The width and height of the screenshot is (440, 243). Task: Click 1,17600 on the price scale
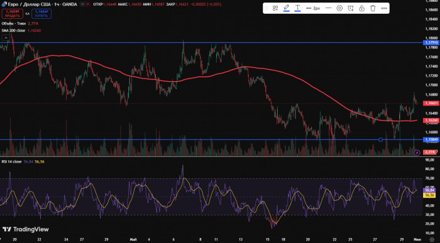click(431, 57)
